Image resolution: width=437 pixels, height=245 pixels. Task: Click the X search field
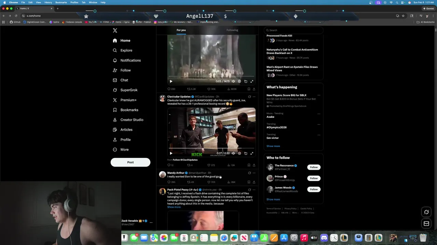pyautogui.click(x=294, y=30)
